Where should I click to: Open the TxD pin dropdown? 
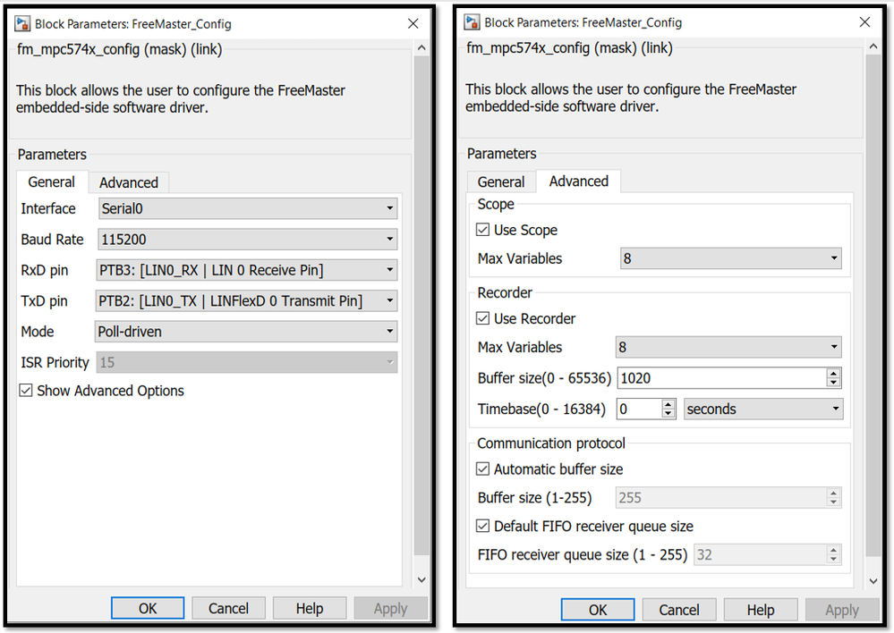click(x=246, y=300)
